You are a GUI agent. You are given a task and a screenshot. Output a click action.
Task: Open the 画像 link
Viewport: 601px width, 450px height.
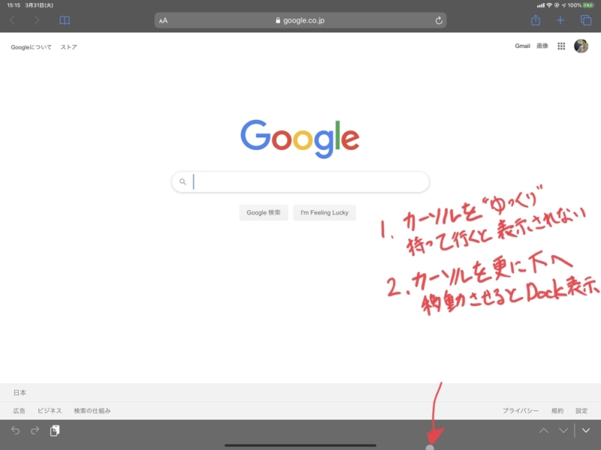click(542, 46)
